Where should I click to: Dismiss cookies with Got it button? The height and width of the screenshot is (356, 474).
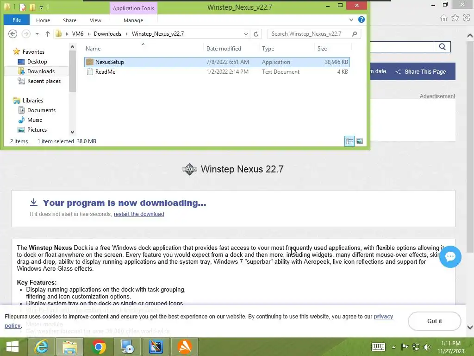(x=434, y=321)
